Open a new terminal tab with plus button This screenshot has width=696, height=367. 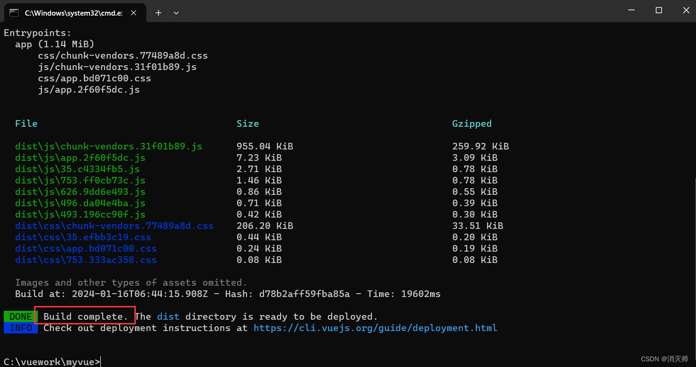159,13
